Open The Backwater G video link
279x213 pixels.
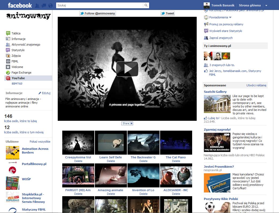click(143, 157)
